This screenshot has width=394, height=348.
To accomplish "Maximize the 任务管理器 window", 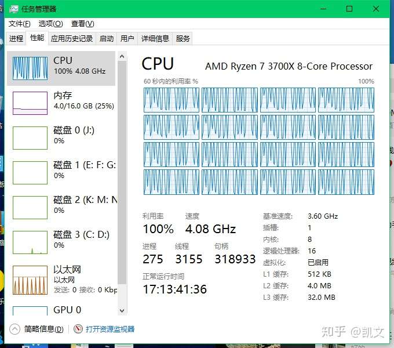I will (349, 9).
